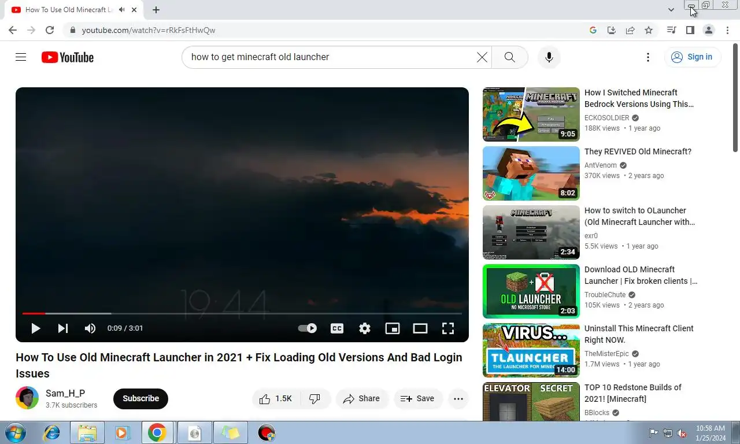
Task: Open the TLauncher VIRUS video thumbnail
Action: 531,350
